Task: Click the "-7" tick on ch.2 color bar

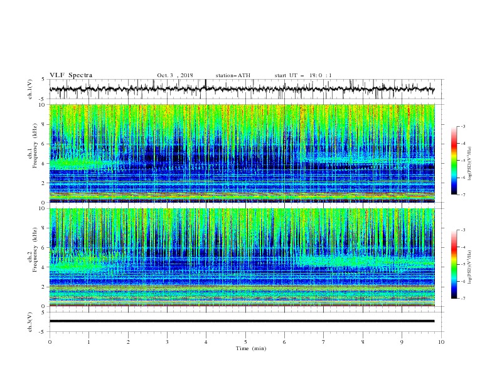Action: pyautogui.click(x=463, y=299)
